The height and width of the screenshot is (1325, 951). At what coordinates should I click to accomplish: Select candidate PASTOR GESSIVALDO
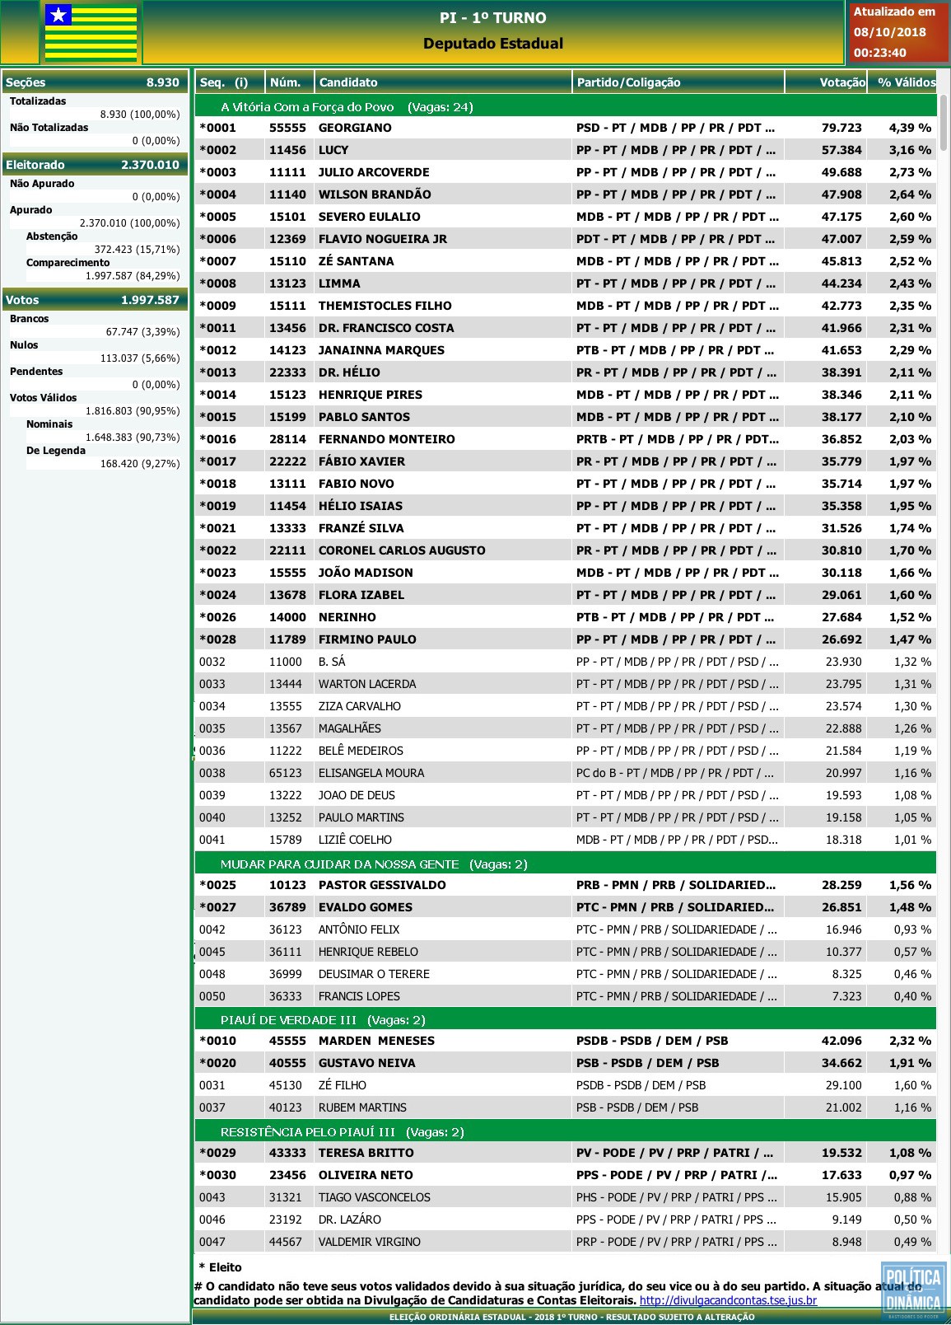pyautogui.click(x=566, y=885)
